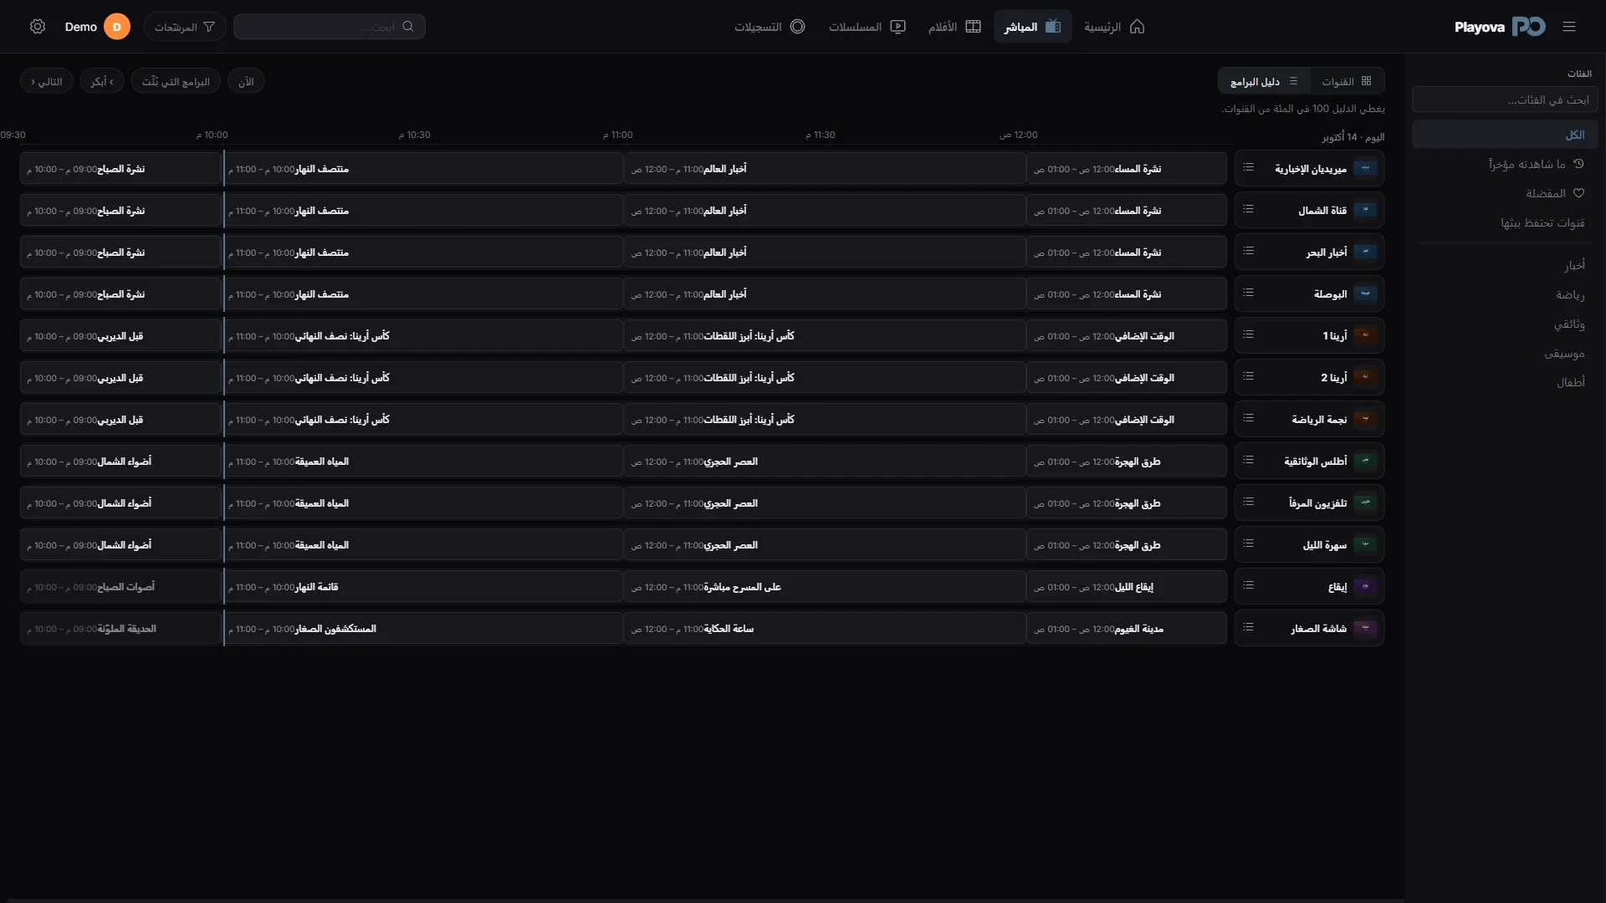Open list icon for أرينا 2 channel
Screen dimensions: 1606x903
point(1248,377)
